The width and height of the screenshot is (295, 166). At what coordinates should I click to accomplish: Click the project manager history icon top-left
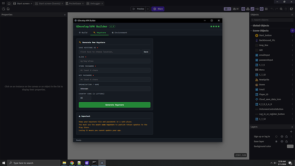point(3,9)
